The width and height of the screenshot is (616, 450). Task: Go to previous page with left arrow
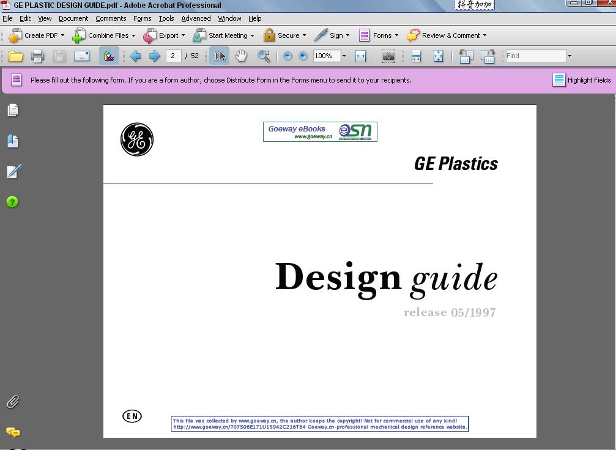(135, 56)
